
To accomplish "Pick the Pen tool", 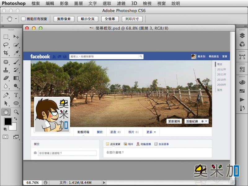I will pos(6,95).
